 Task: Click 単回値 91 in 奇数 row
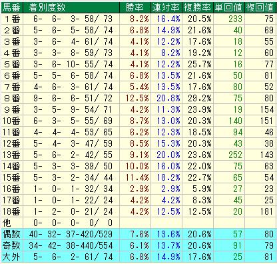tap(238, 245)
